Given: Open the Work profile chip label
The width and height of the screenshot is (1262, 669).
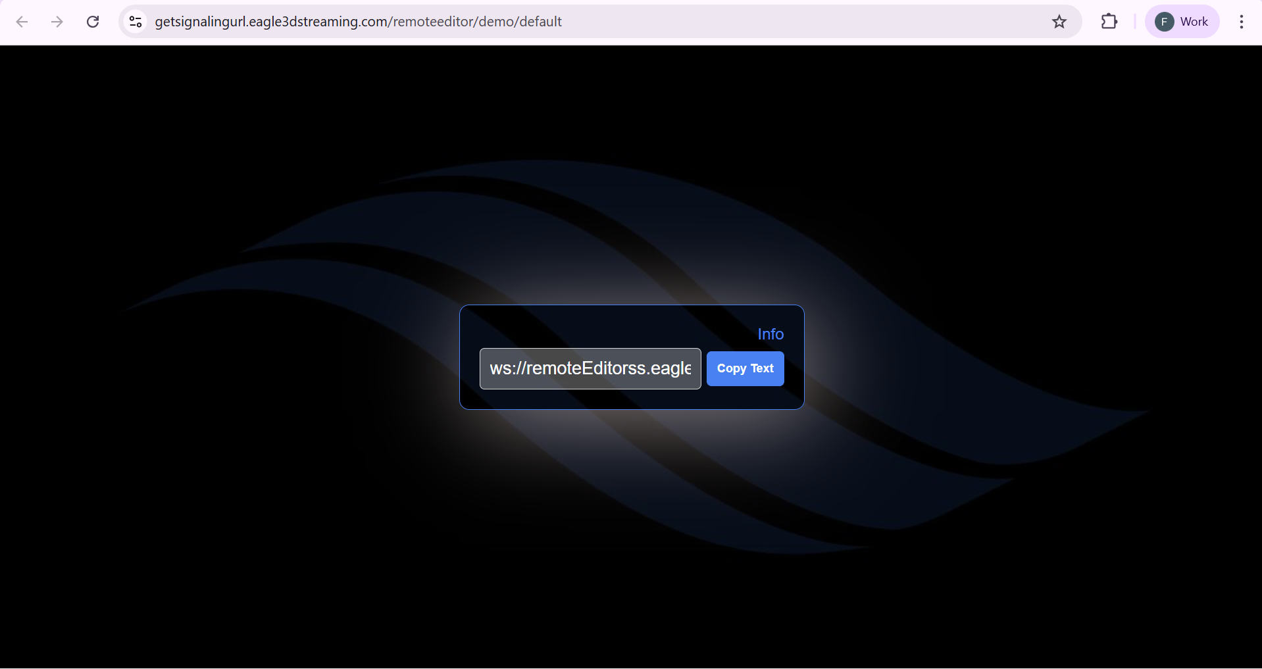Looking at the screenshot, I should coord(1194,22).
